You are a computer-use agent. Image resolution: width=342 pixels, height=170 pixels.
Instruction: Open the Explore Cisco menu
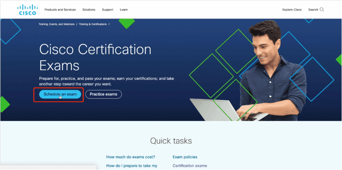(x=292, y=9)
